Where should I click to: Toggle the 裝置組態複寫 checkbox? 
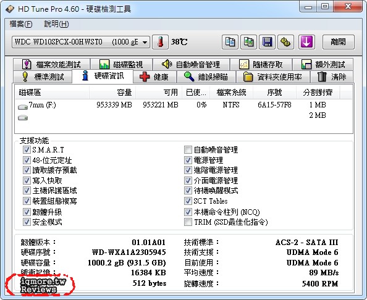(x=27, y=201)
